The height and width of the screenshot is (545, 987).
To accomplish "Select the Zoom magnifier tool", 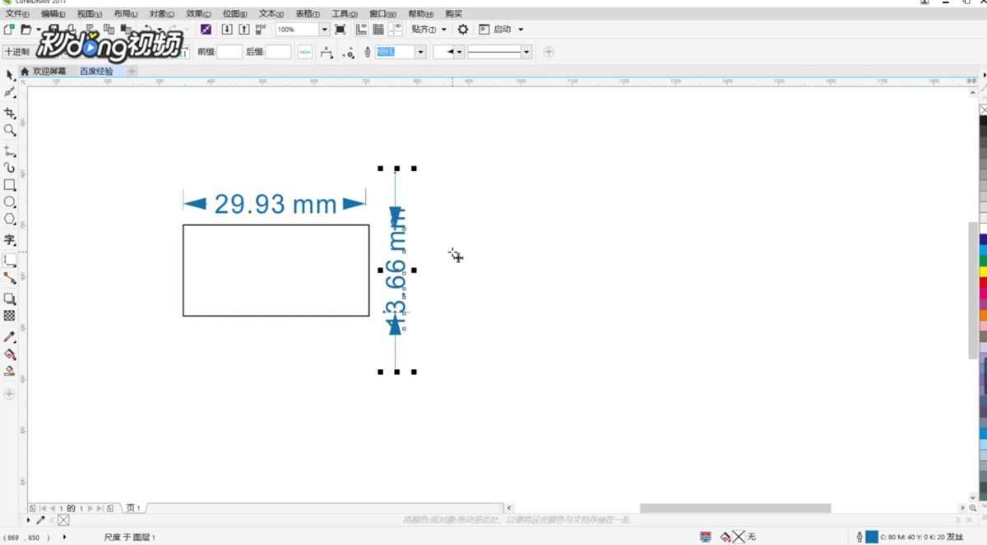I will tap(10, 130).
